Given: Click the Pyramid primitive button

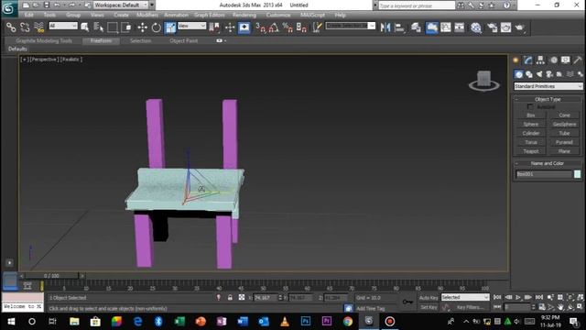Looking at the screenshot, I should (564, 142).
